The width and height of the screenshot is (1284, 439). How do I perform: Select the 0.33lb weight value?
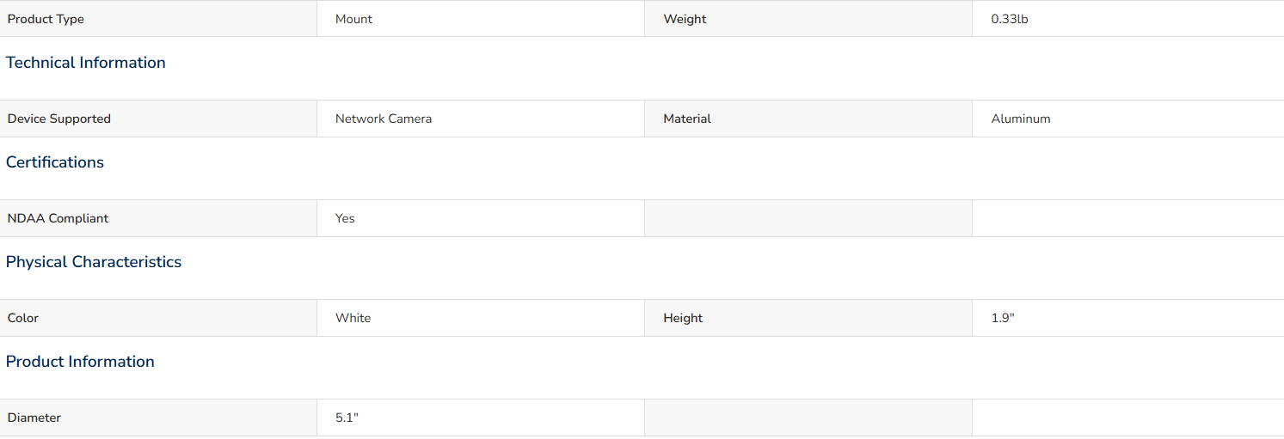tap(1010, 19)
